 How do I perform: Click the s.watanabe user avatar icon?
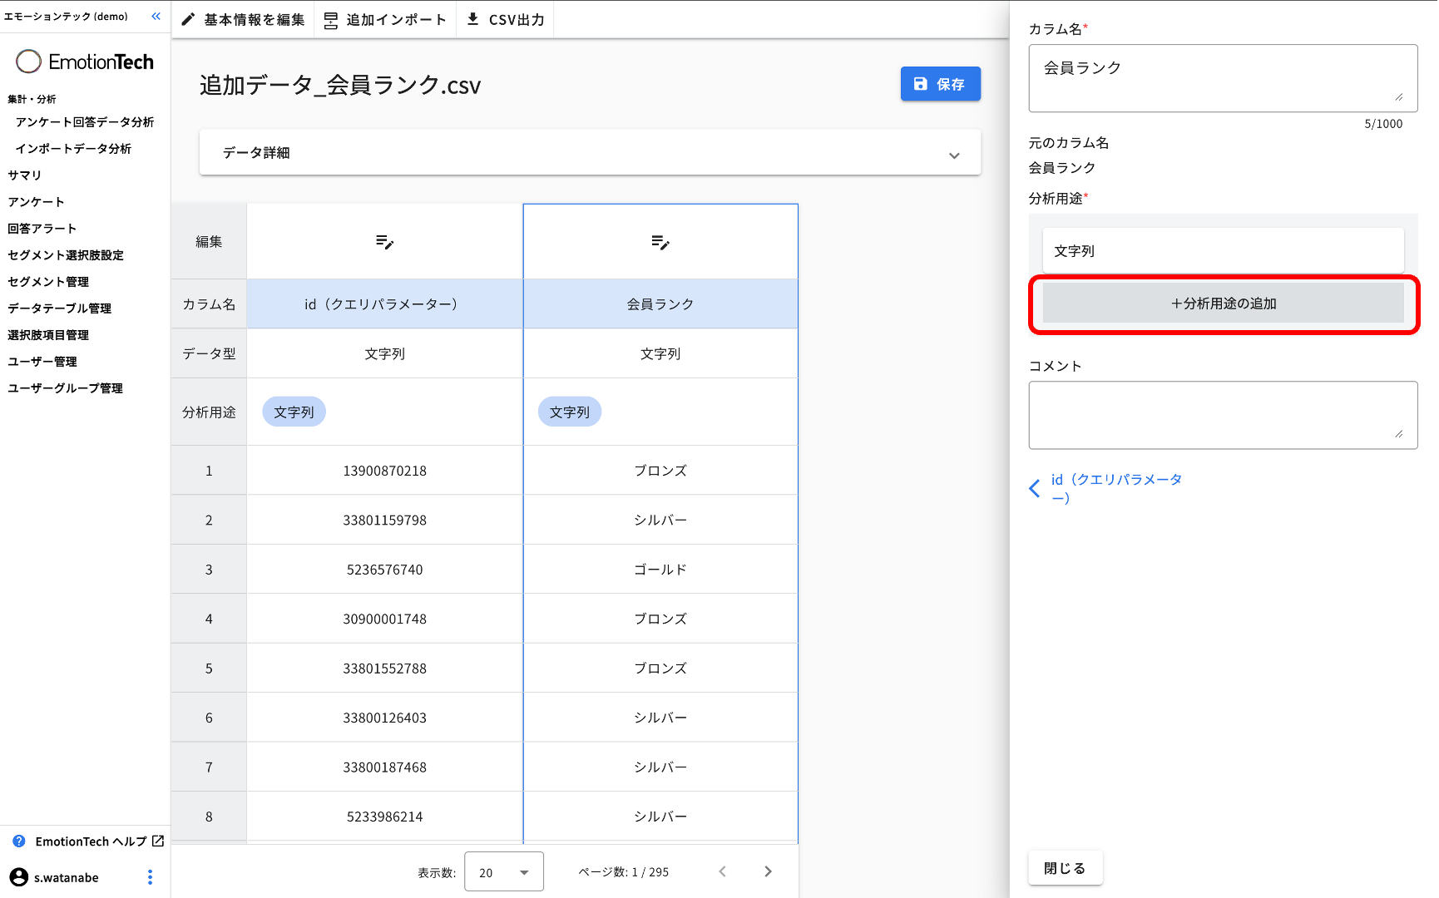(18, 877)
